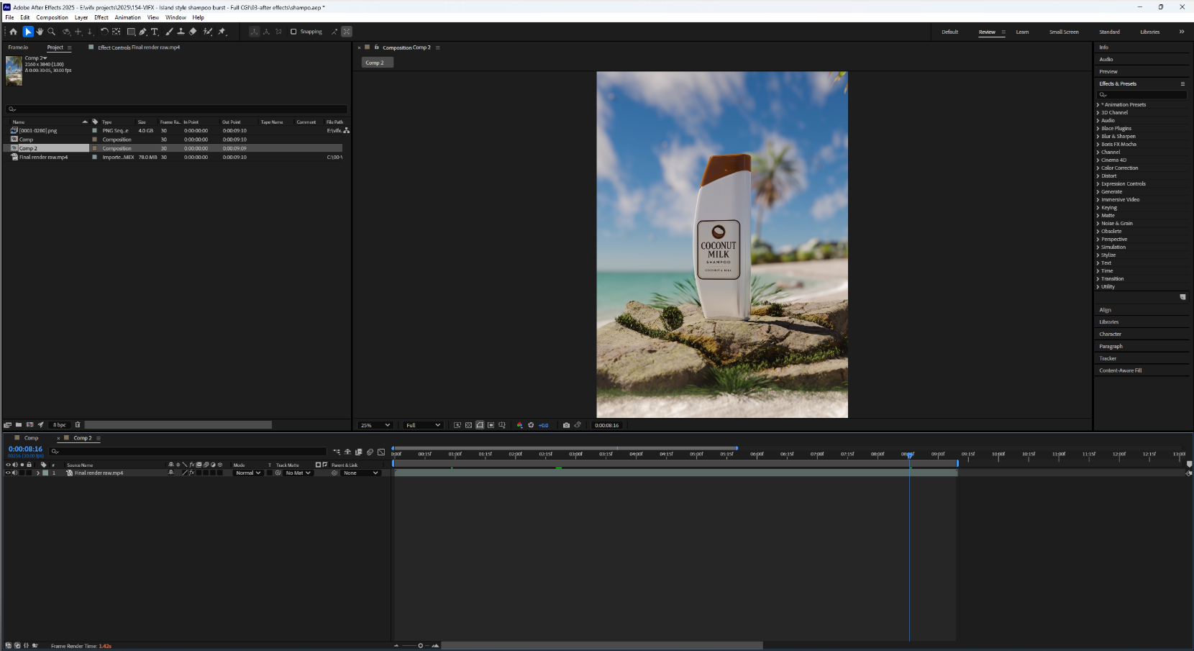This screenshot has height=651, width=1194.
Task: Click the timeline zoom slider handle
Action: (421, 645)
